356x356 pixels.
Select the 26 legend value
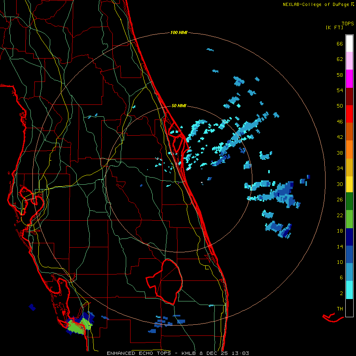340,200
